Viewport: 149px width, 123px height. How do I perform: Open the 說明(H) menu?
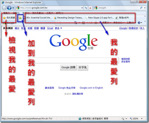point(60,13)
